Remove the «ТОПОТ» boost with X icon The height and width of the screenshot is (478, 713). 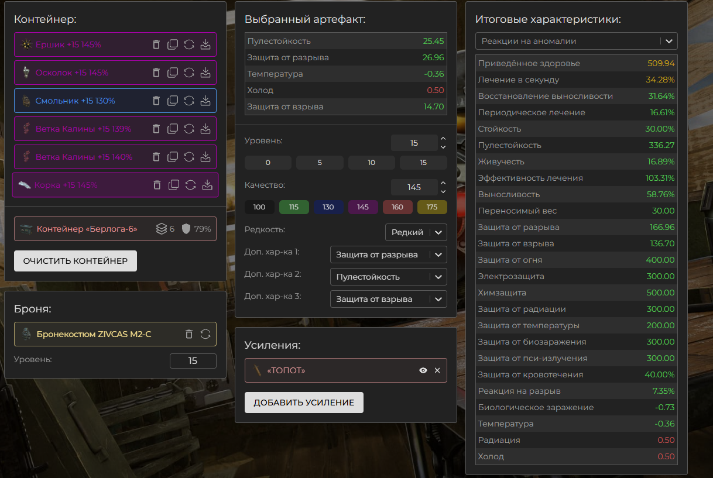pyautogui.click(x=437, y=370)
